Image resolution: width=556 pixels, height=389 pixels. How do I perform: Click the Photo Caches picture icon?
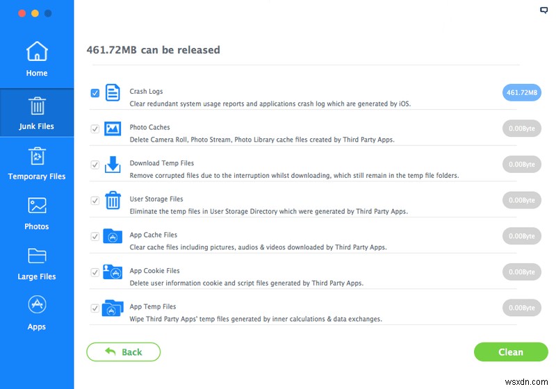point(113,129)
